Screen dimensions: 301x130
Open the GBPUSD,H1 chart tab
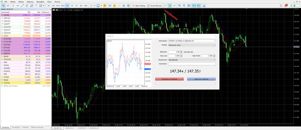[x=70, y=128]
